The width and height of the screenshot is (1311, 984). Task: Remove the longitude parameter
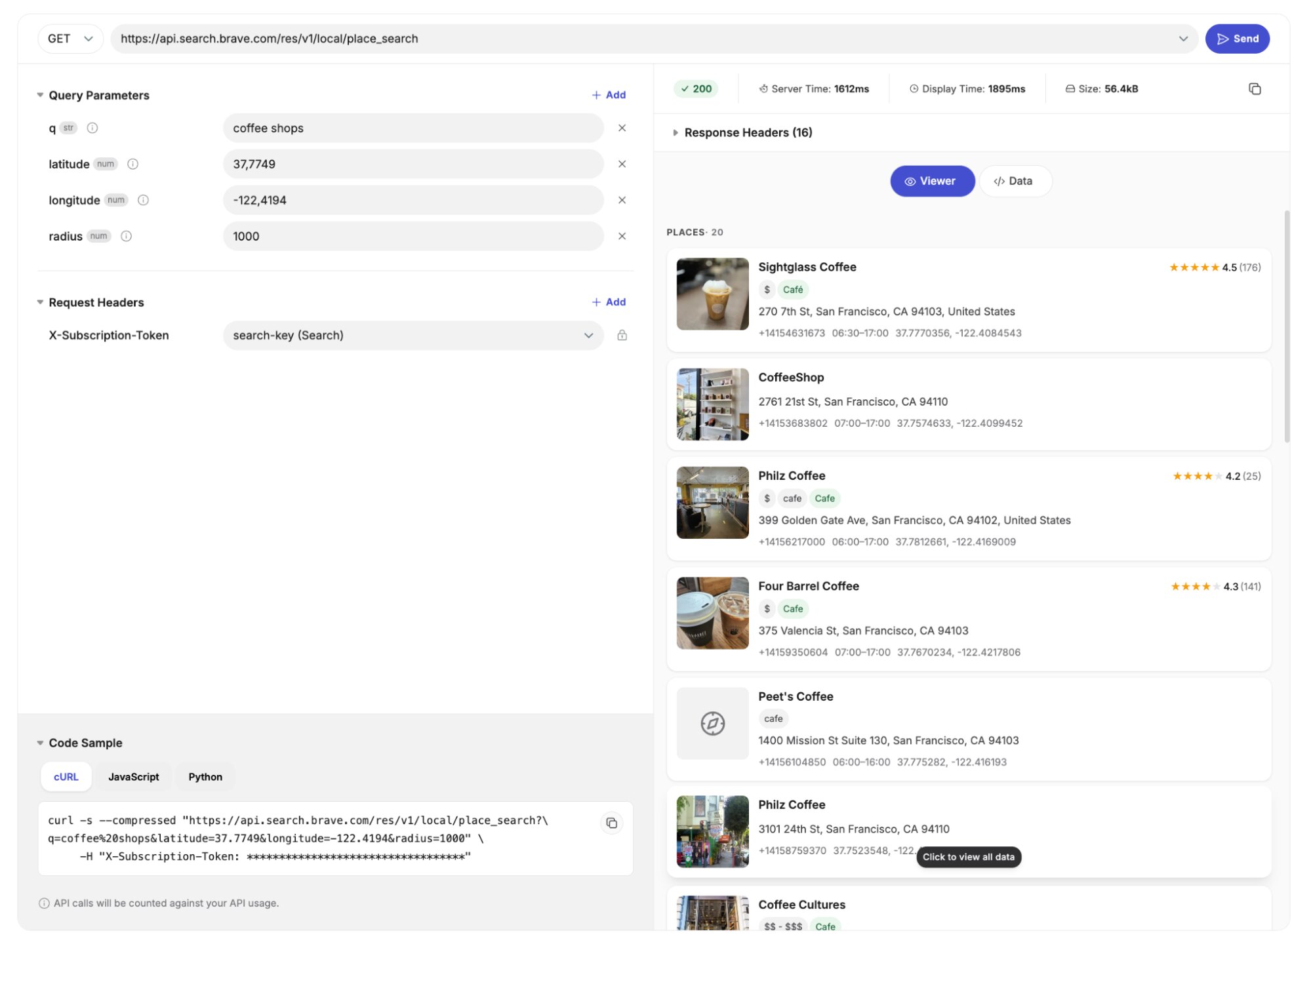point(622,200)
